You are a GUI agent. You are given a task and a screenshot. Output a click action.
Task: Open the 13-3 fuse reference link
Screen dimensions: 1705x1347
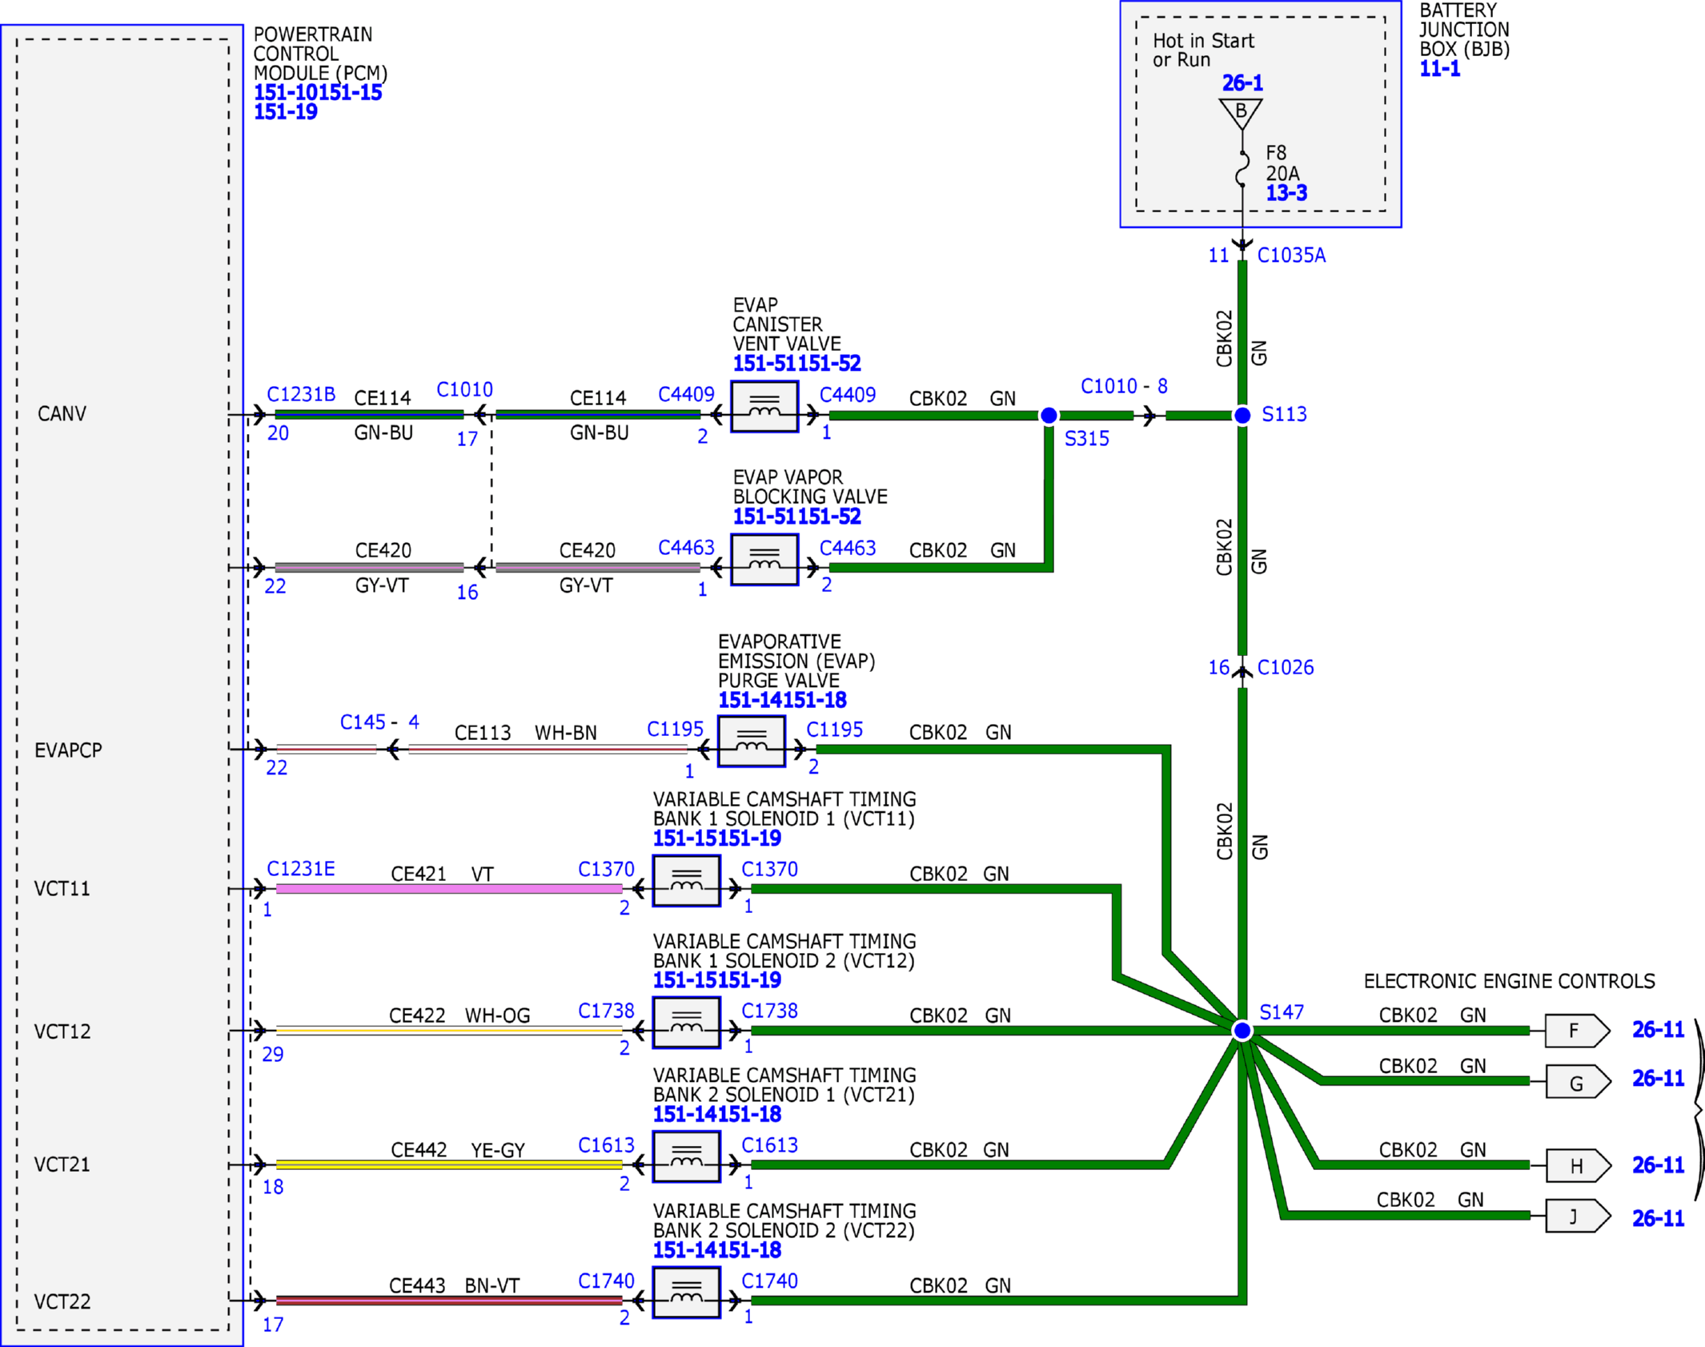click(1286, 193)
